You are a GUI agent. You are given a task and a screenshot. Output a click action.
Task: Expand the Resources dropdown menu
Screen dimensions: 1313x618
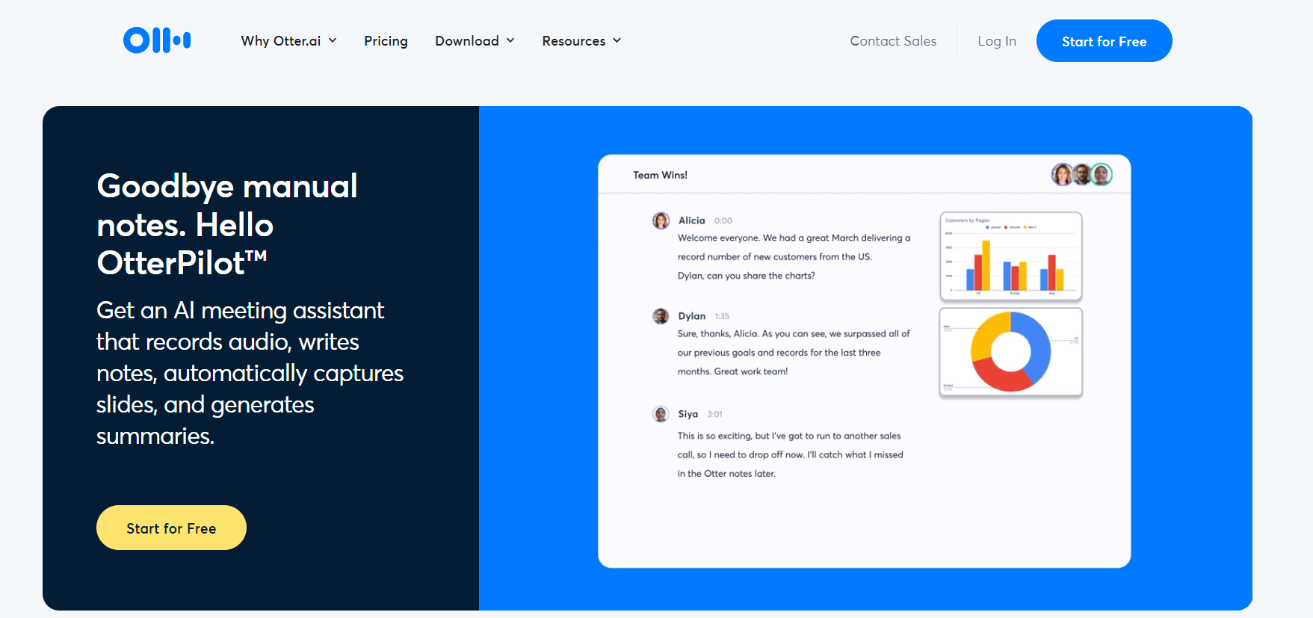point(581,41)
